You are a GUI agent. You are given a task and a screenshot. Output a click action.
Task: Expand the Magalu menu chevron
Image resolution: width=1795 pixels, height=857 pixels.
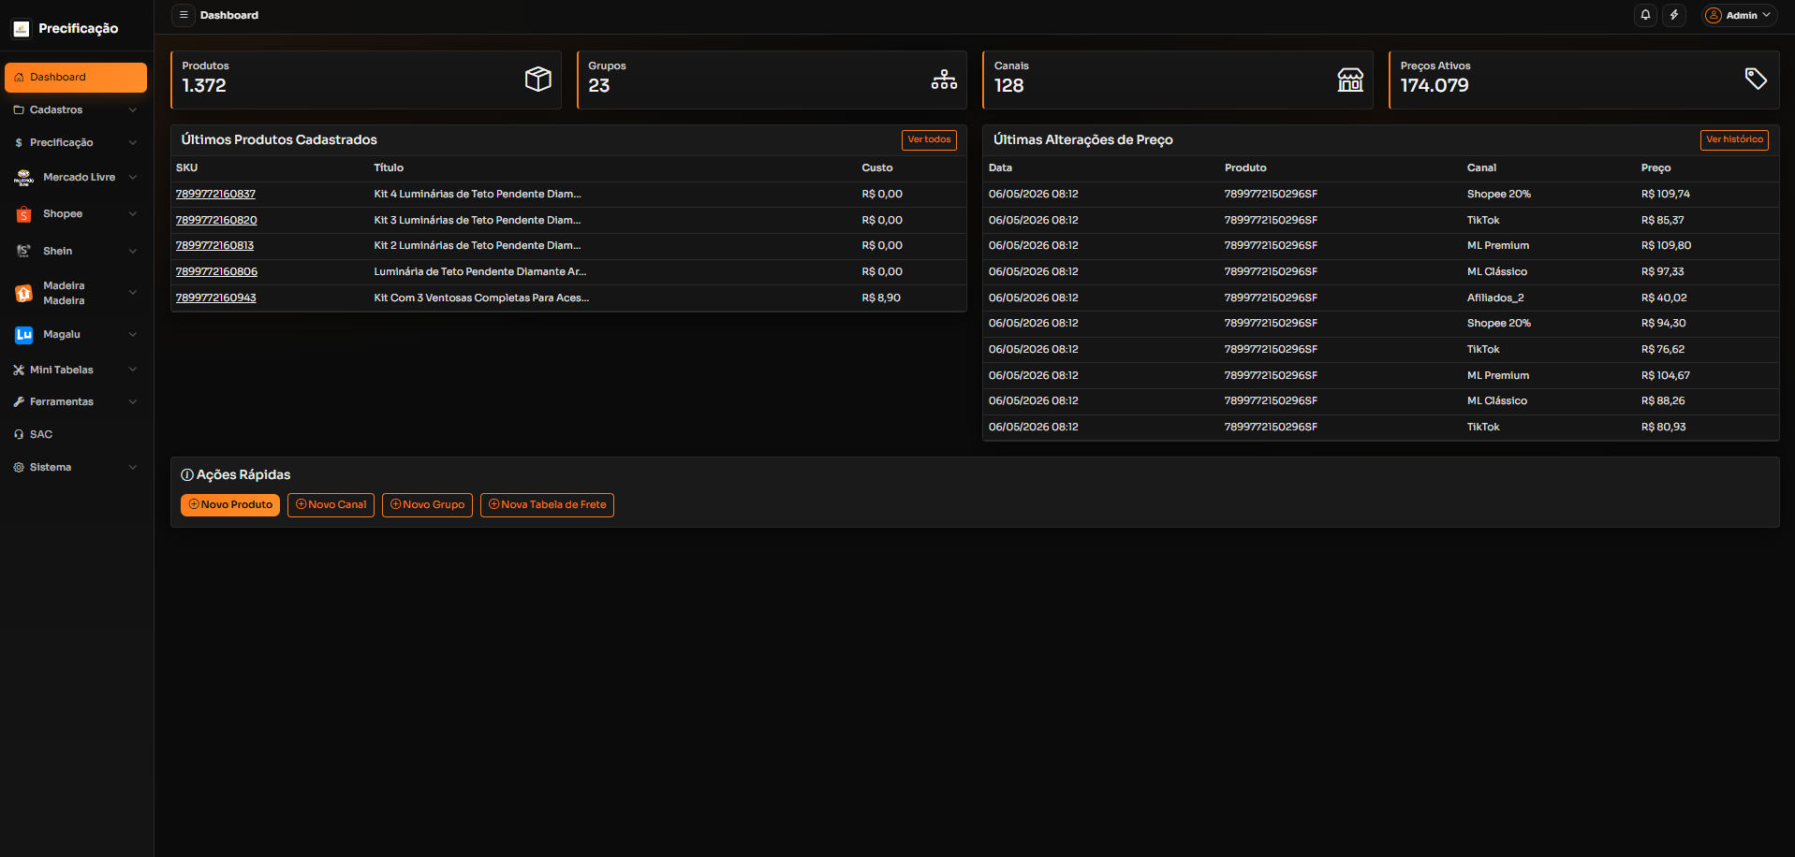tap(133, 335)
